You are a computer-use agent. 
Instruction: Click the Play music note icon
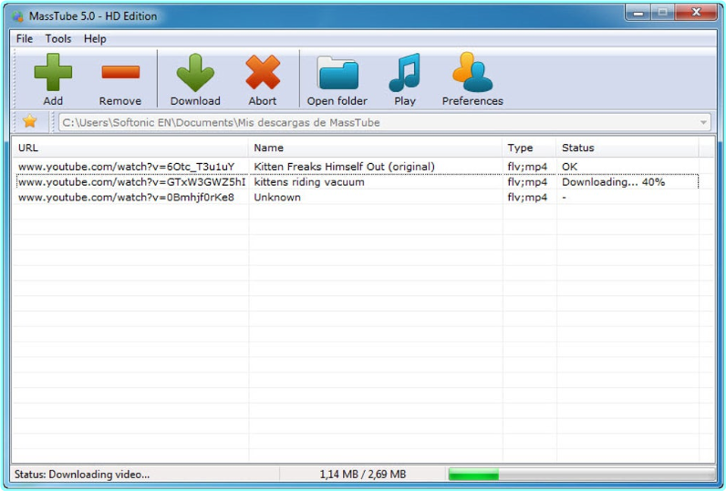click(405, 72)
